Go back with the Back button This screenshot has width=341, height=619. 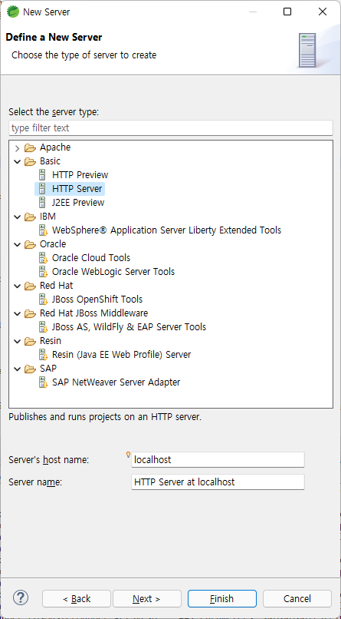coord(77,599)
